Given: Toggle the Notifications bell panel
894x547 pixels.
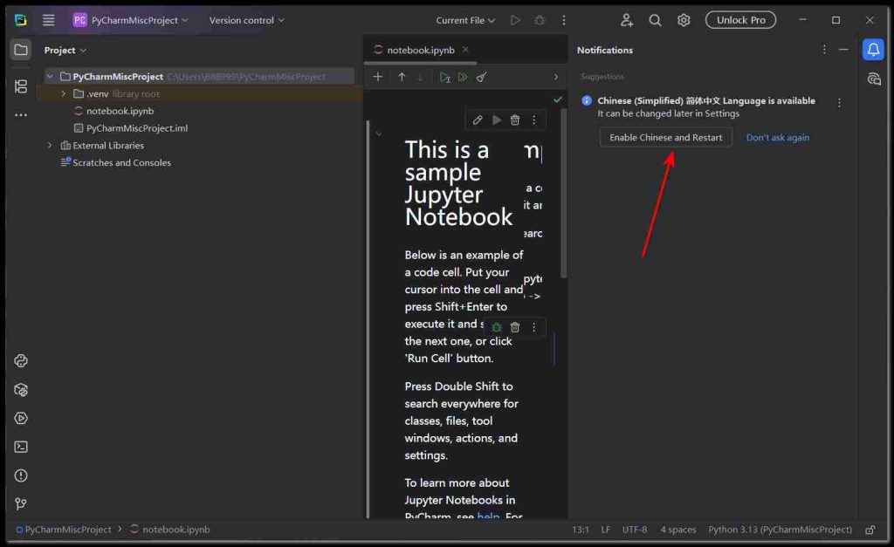Looking at the screenshot, I should tap(873, 50).
